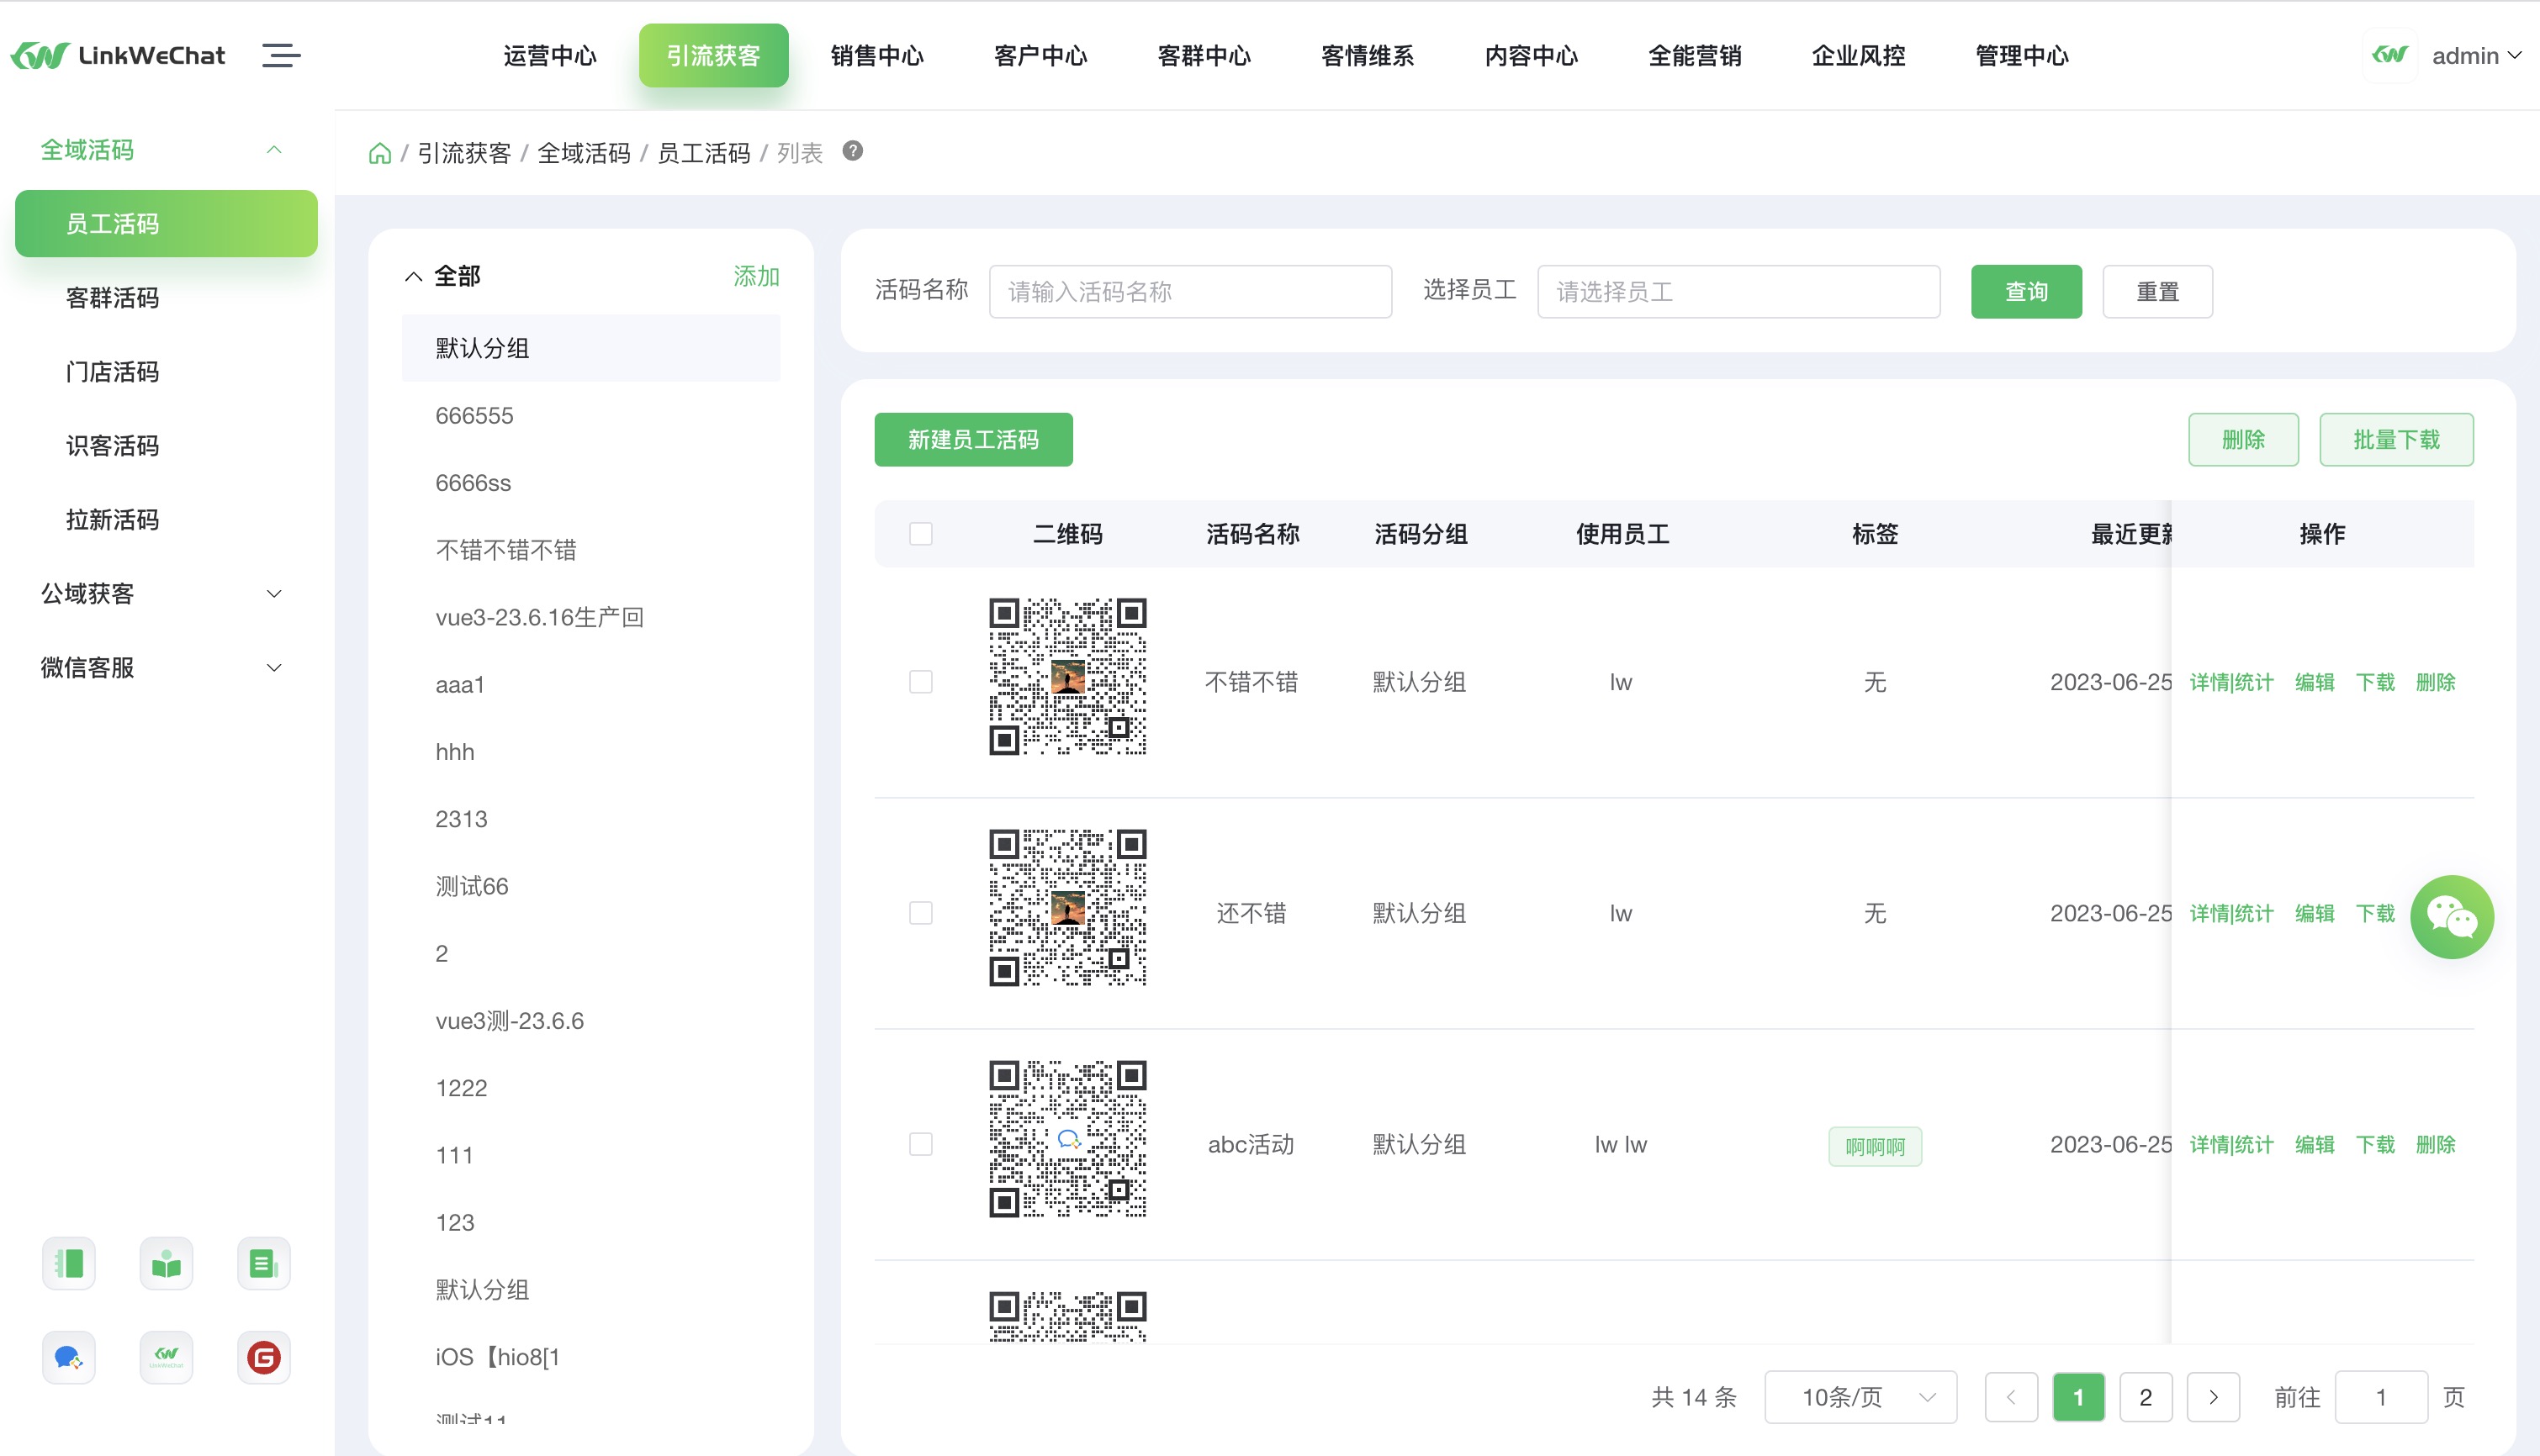Screen dimensions: 2540x1456
Task: Click the 引流获客 breadcrumb link
Action: tap(464, 153)
